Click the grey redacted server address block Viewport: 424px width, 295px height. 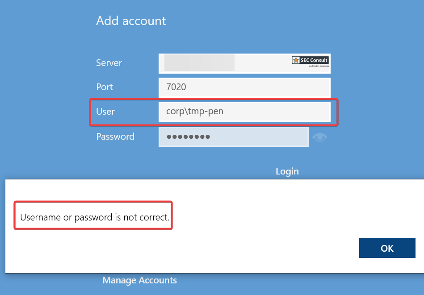(199, 63)
